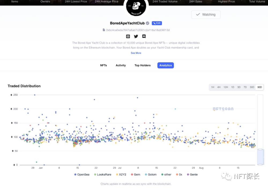Expand description with See More
This screenshot has width=268, height=188.
click(x=136, y=53)
